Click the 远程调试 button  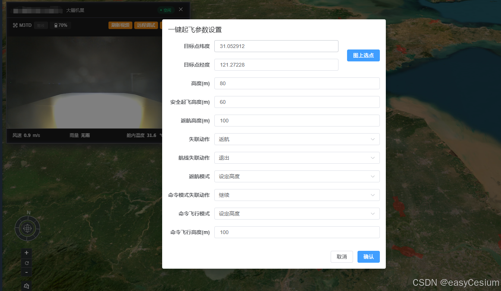[146, 25]
